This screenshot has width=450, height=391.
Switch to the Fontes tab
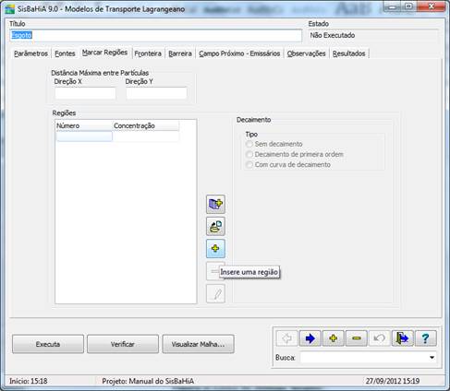click(65, 53)
